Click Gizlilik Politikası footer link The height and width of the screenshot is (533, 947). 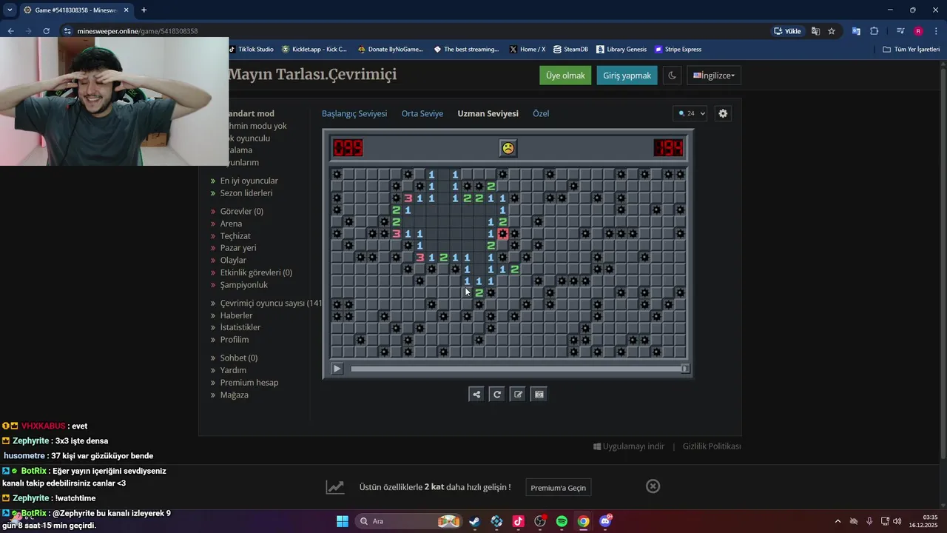[x=712, y=446]
